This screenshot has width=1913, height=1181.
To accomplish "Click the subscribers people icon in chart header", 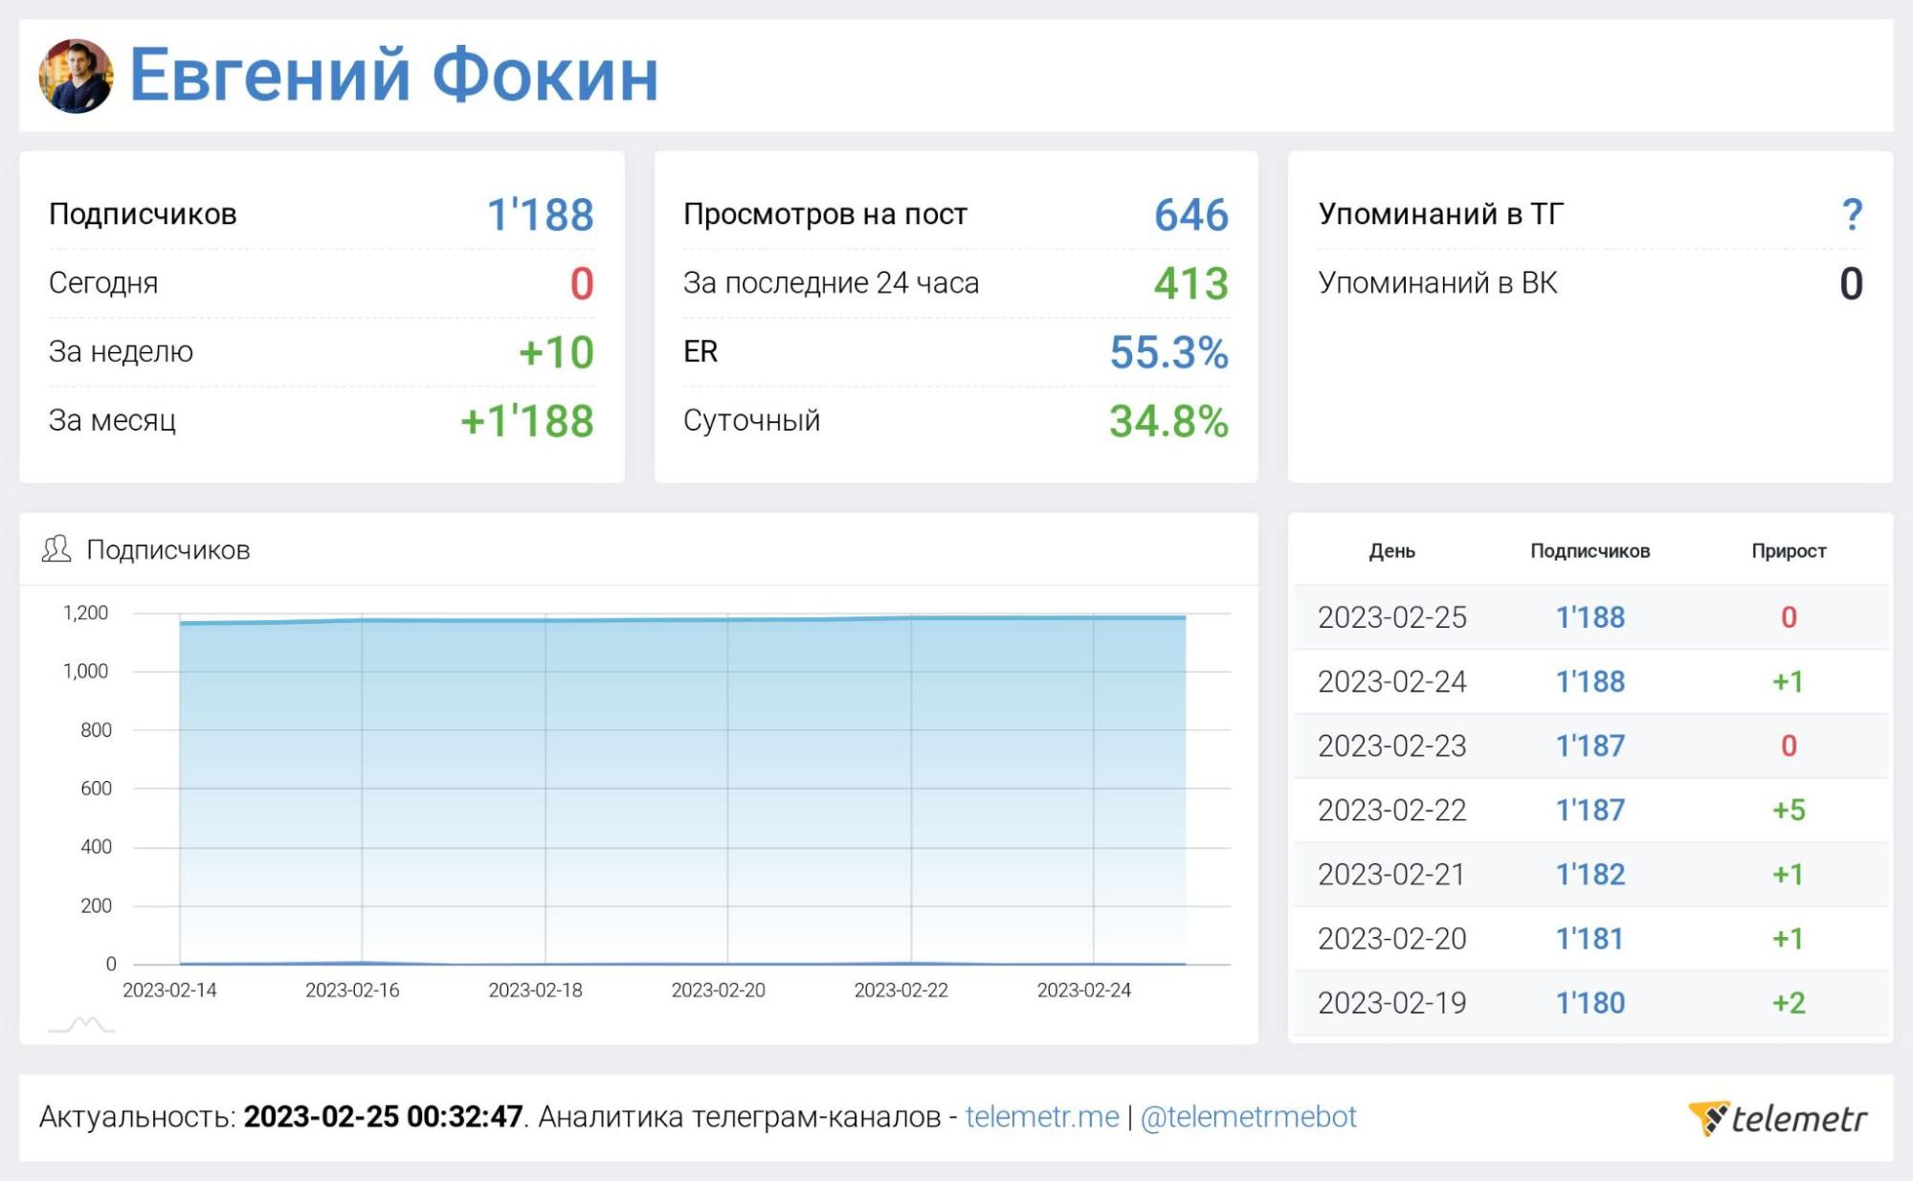I will pos(56,549).
